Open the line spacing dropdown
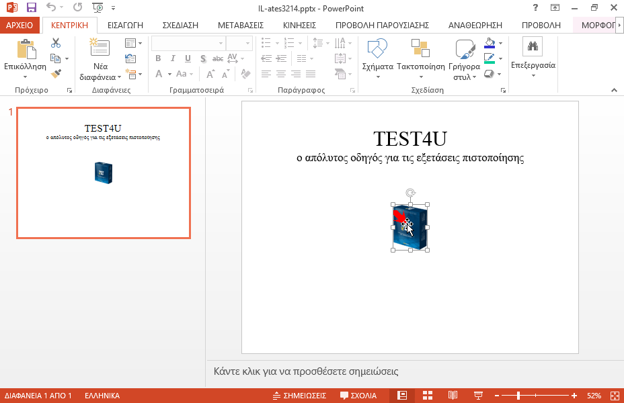 coord(321,43)
